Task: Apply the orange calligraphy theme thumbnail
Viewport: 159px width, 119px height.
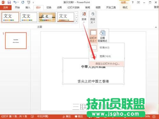Action: pyautogui.click(x=47, y=17)
